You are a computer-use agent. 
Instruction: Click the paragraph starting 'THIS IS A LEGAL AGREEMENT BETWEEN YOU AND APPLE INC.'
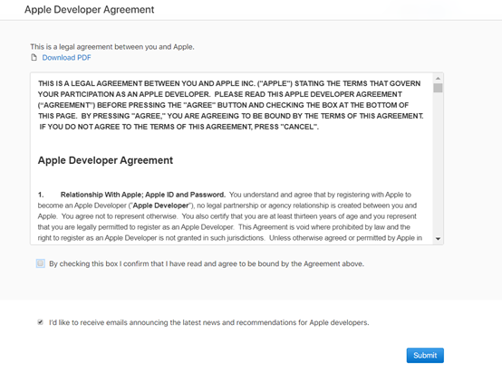(230, 105)
